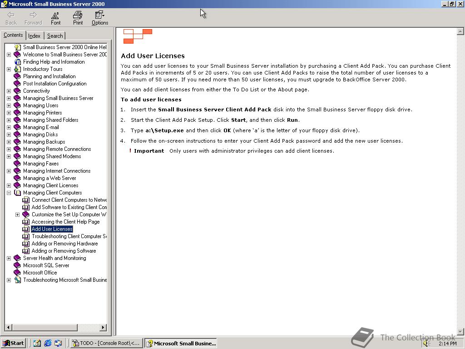Image resolution: width=465 pixels, height=349 pixels.
Task: Select the Managing Remote Connections topic
Action: (57, 149)
